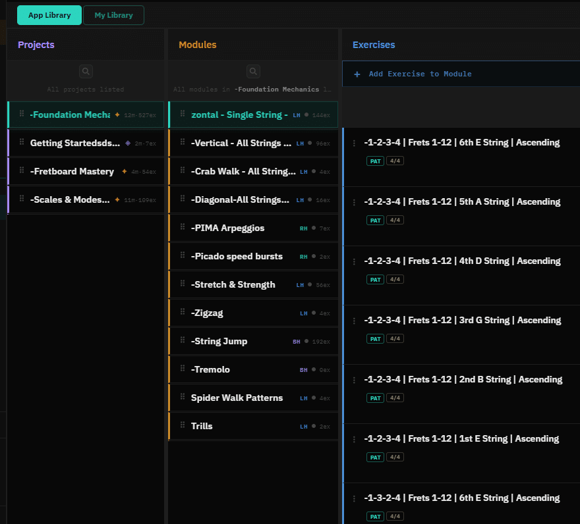Grab the drag handle of -Stretch & Strength
Viewport: 580px width, 524px height.
[183, 283]
